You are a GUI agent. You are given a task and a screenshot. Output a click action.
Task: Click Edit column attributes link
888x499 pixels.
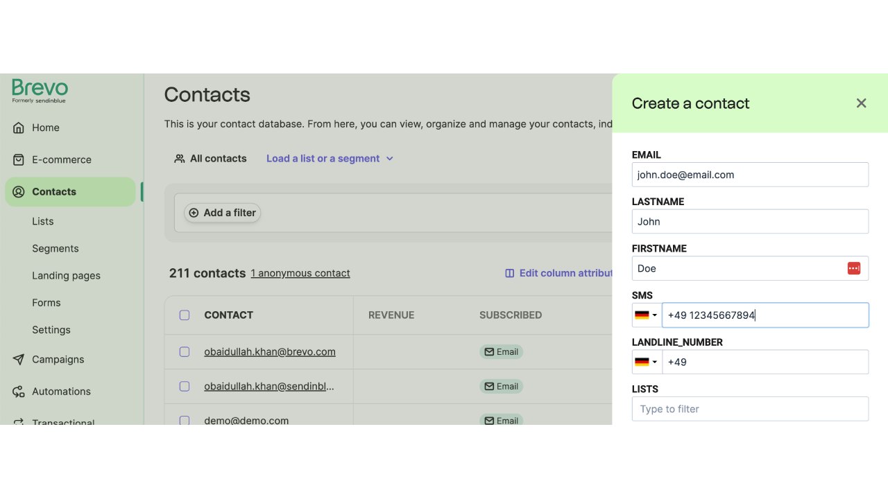(x=558, y=273)
